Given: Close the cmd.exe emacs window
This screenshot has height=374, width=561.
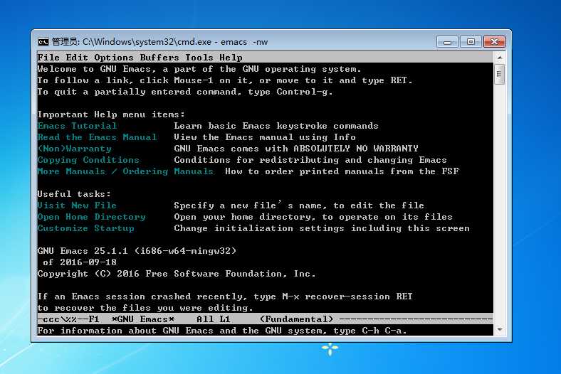Looking at the screenshot, I should 494,42.
